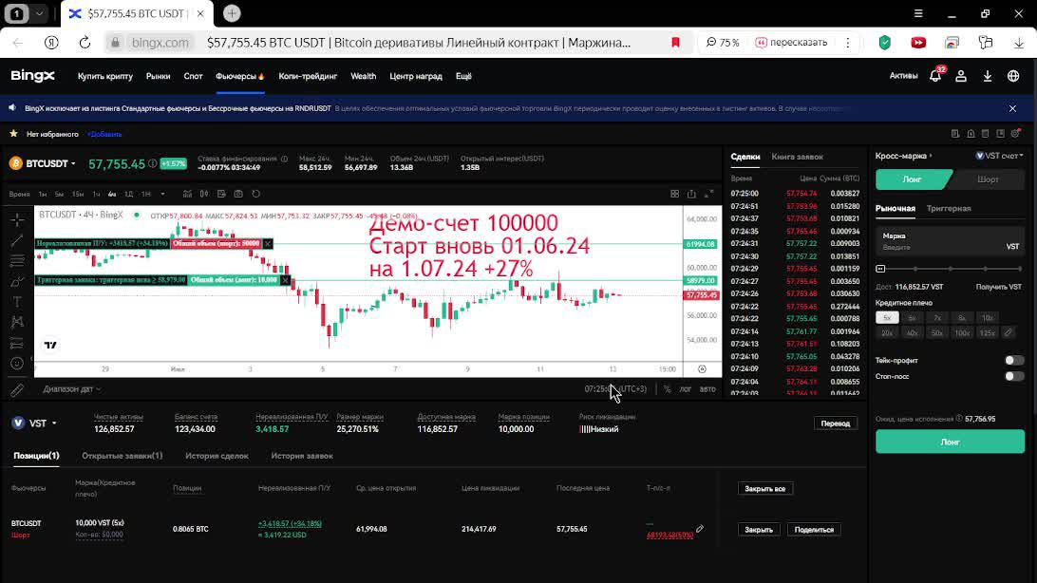Select the chart ruler measure tool

pos(17,390)
